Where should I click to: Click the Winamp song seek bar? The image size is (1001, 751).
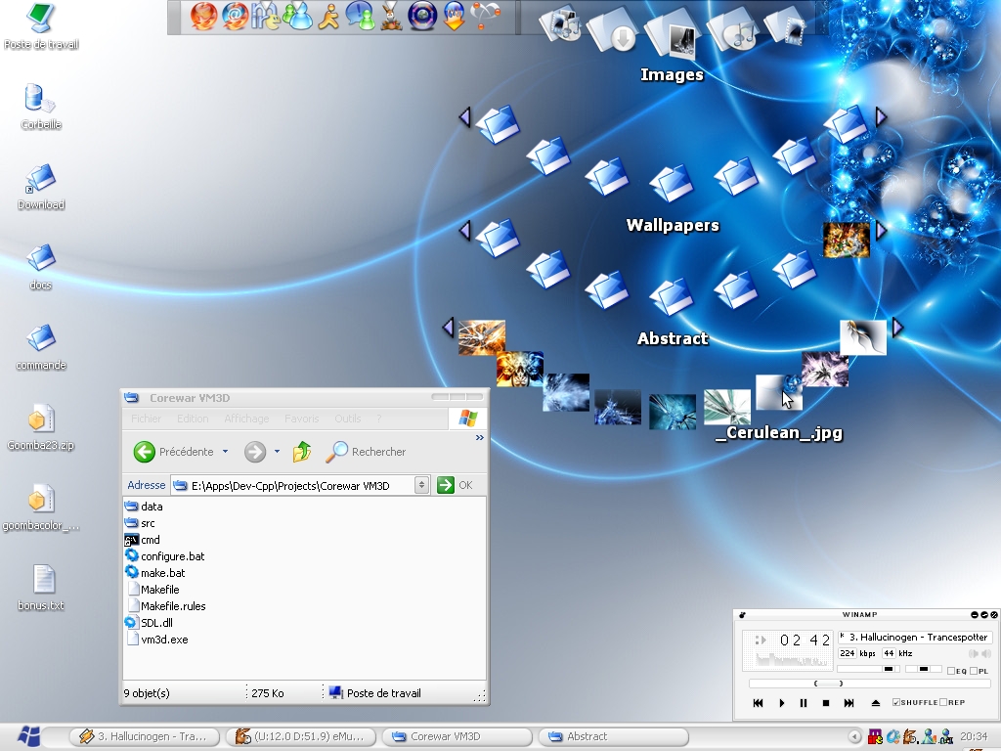pyautogui.click(x=870, y=684)
